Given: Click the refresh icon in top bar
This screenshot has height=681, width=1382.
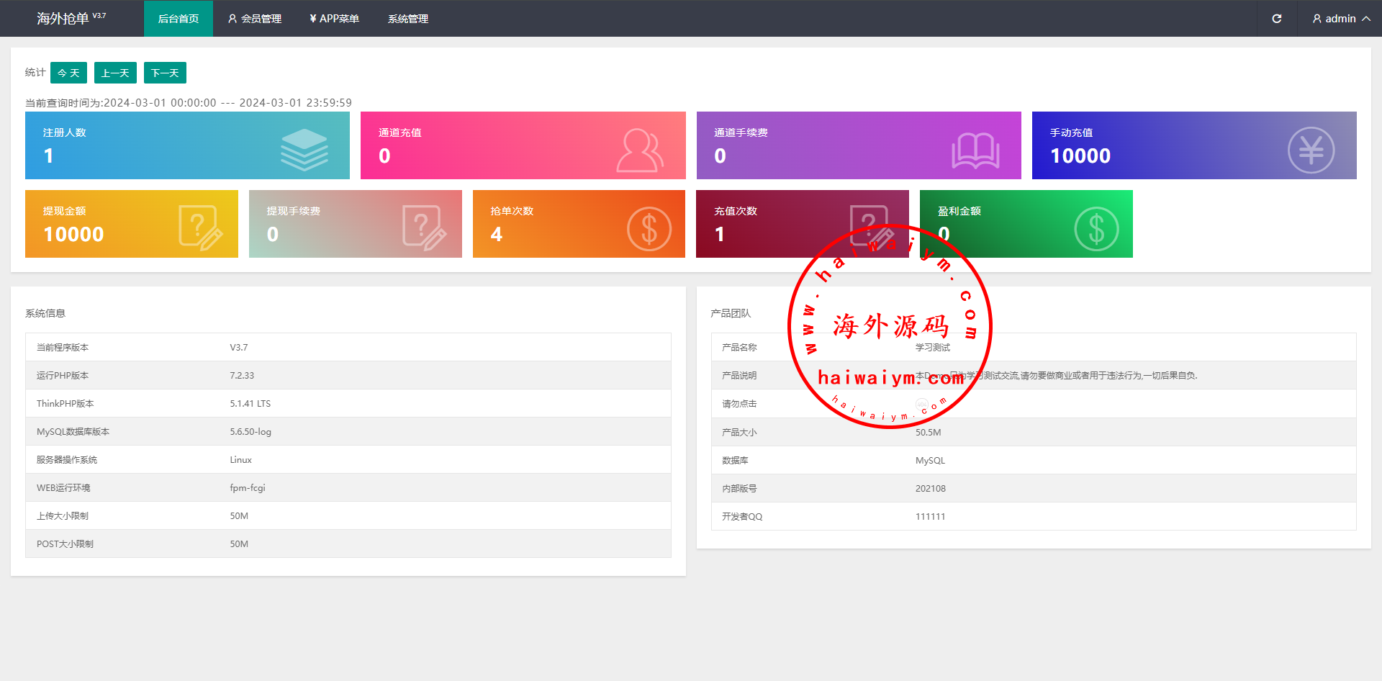Looking at the screenshot, I should point(1276,19).
